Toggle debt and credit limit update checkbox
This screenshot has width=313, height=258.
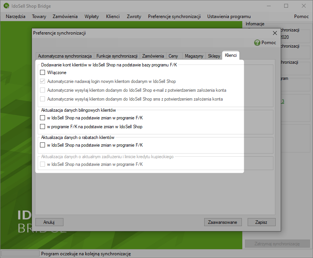(x=43, y=164)
